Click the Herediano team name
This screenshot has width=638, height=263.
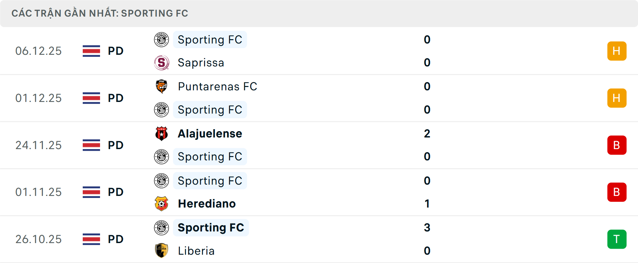(206, 204)
